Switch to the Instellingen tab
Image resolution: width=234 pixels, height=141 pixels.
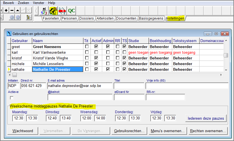pos(175,18)
